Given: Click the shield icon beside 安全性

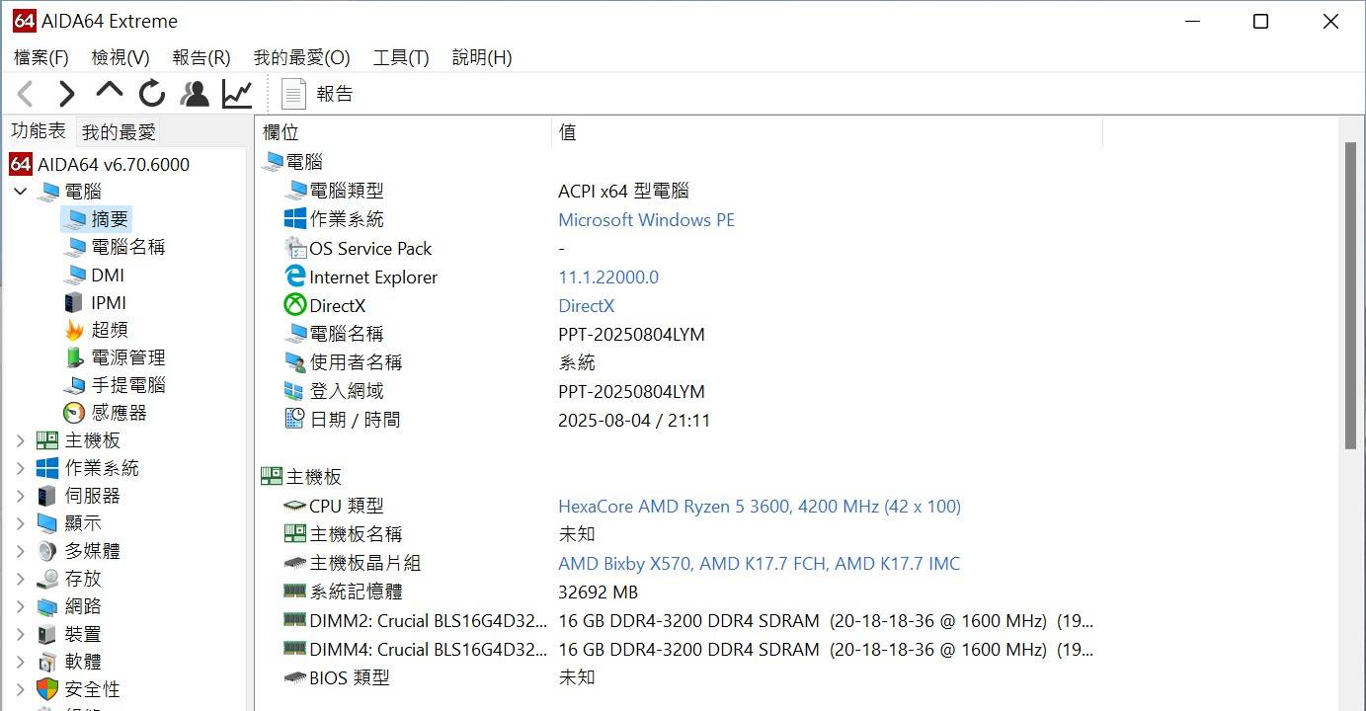Looking at the screenshot, I should point(47,689).
